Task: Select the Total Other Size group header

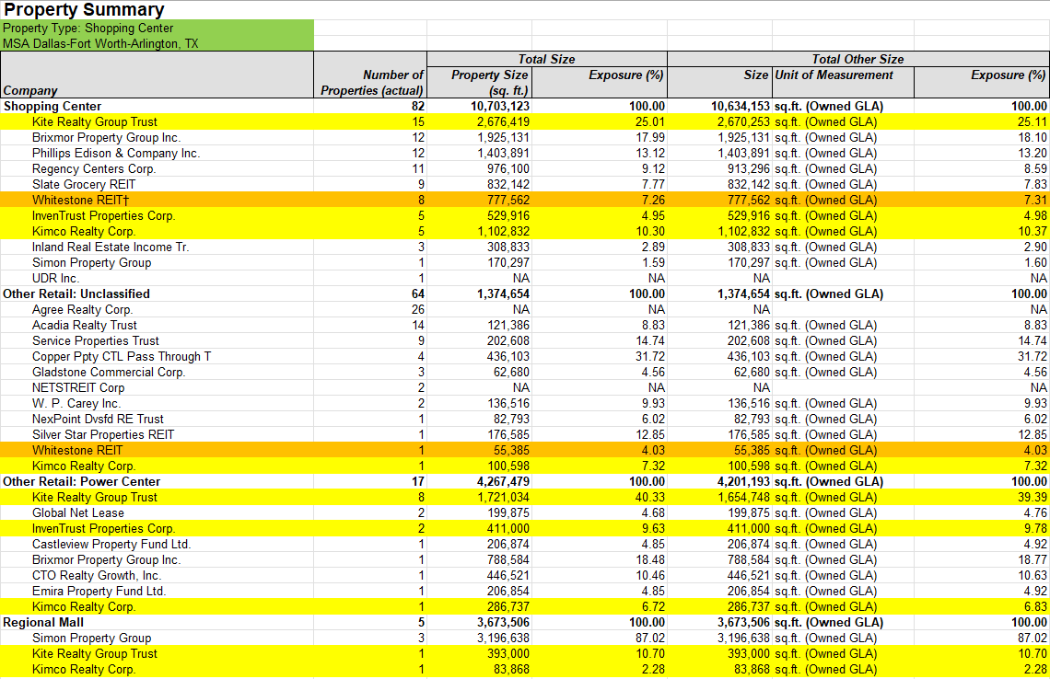Action: click(857, 59)
